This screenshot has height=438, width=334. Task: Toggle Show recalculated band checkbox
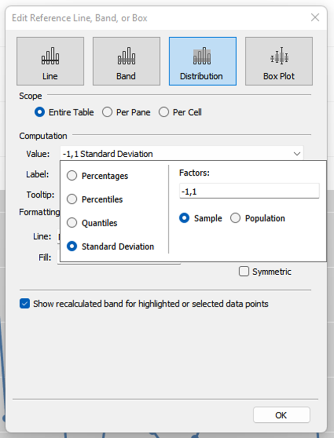click(25, 304)
